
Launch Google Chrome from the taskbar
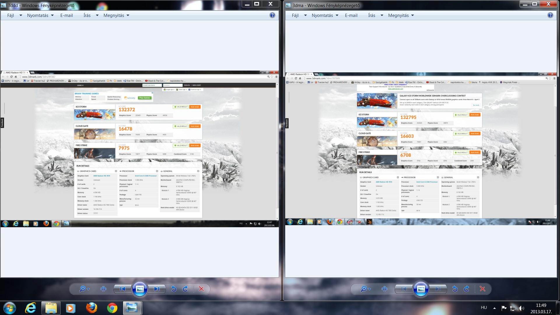point(112,308)
